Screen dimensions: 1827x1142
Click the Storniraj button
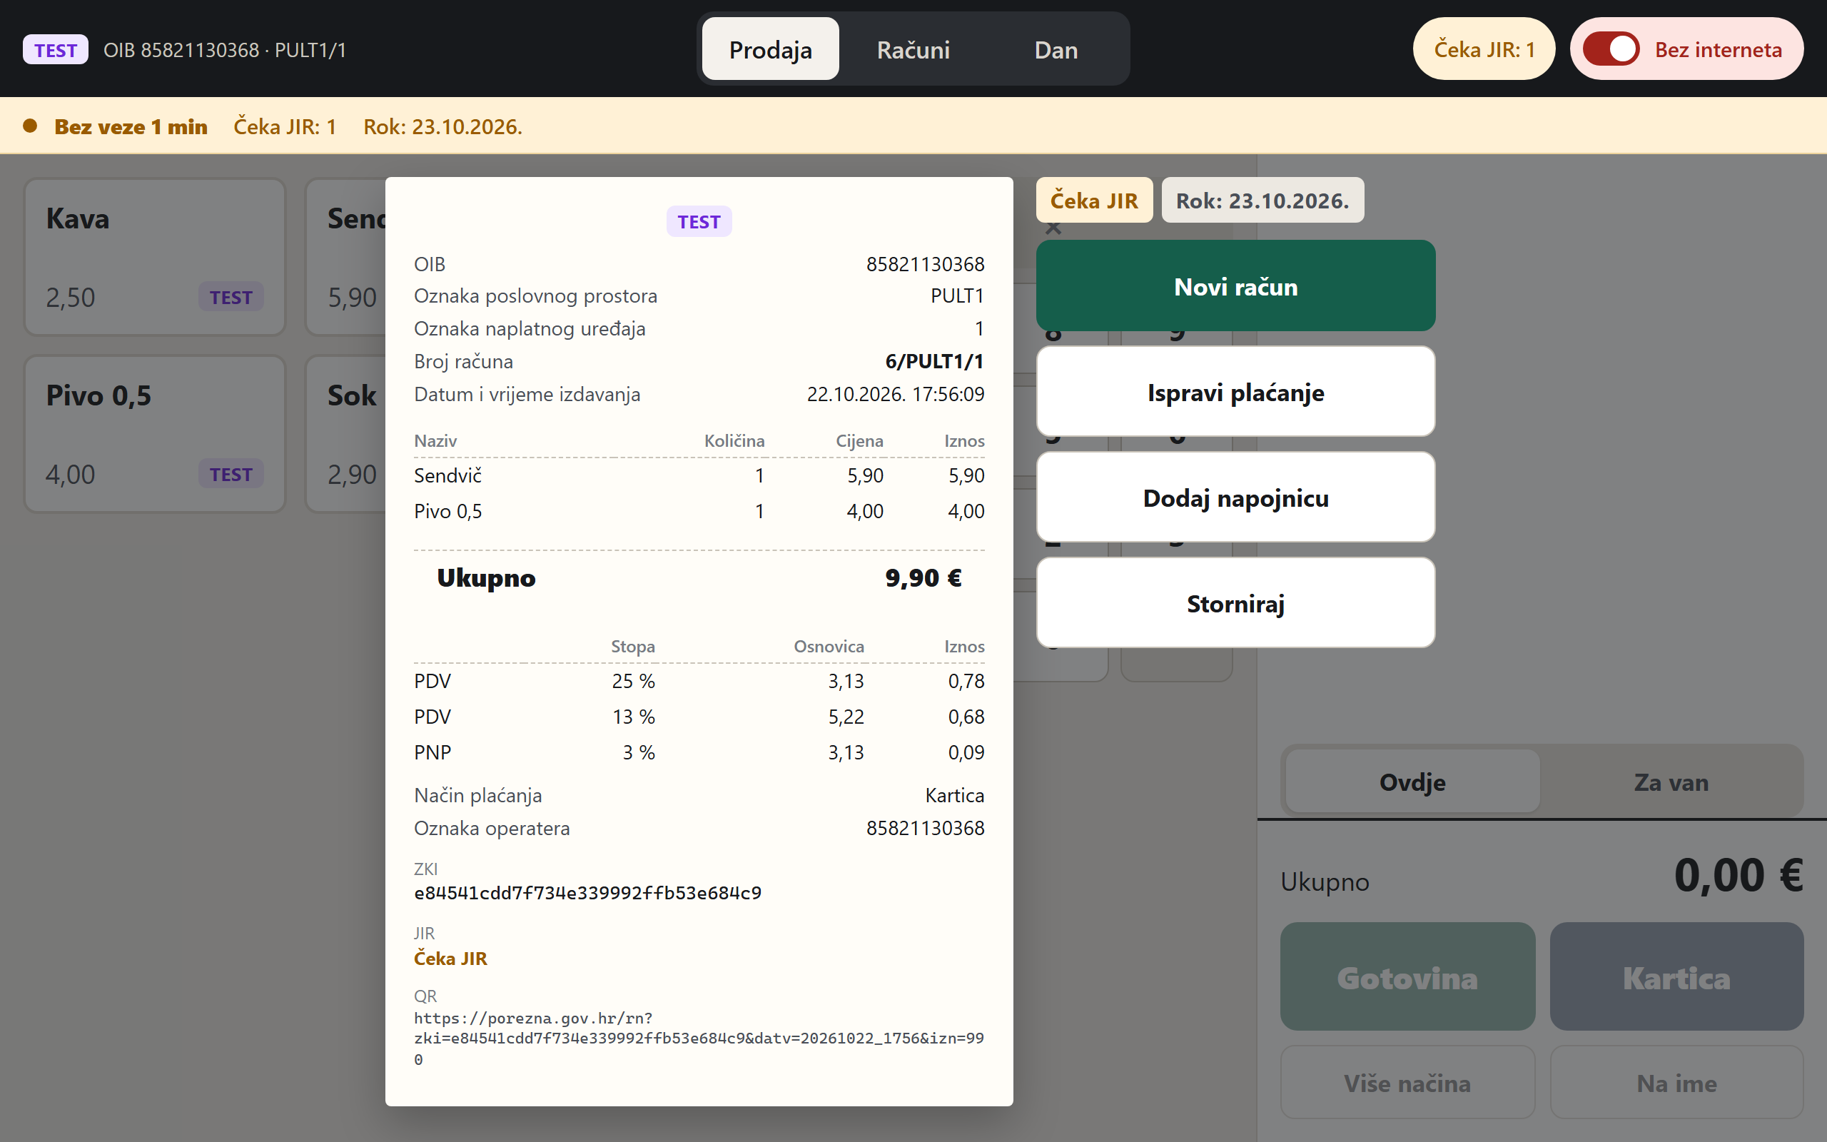(1235, 602)
